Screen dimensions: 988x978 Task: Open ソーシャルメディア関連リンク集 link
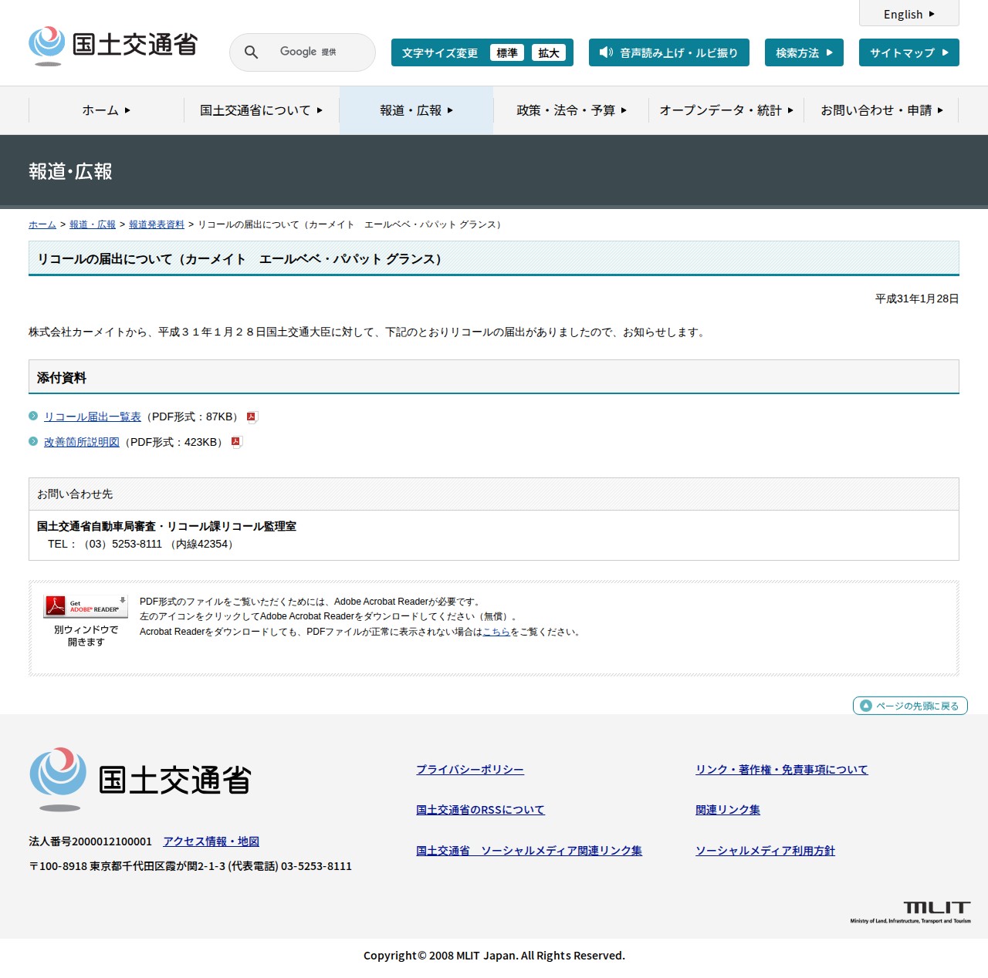(x=529, y=851)
